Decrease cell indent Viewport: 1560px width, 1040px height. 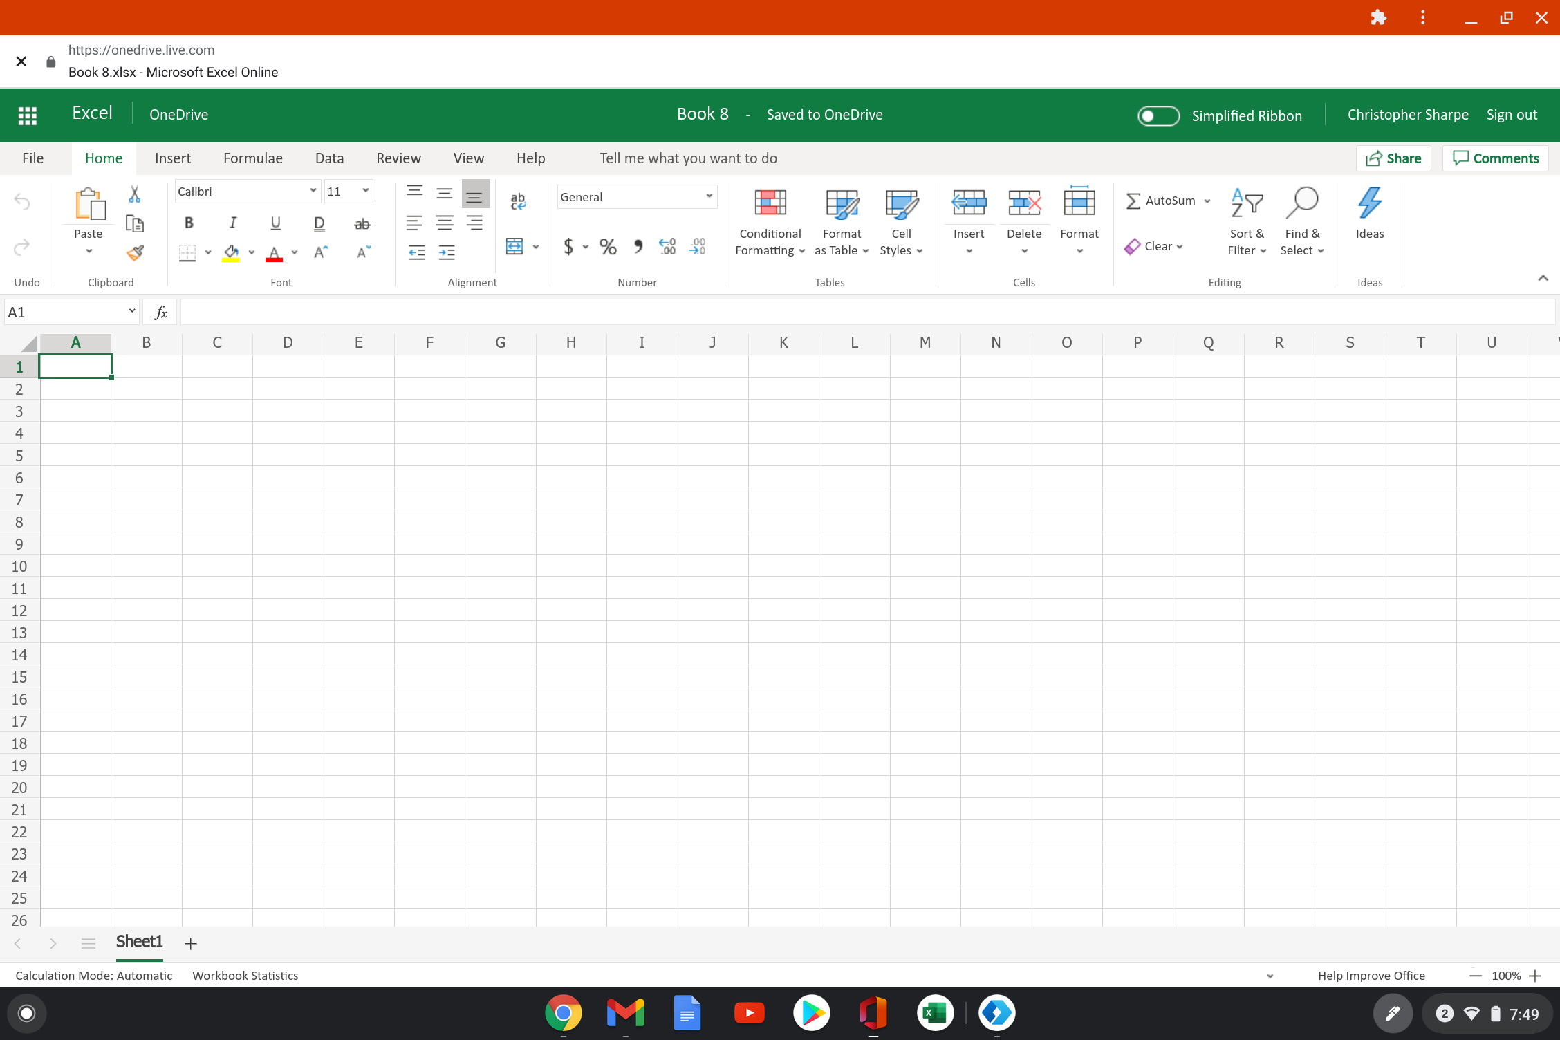click(x=417, y=252)
